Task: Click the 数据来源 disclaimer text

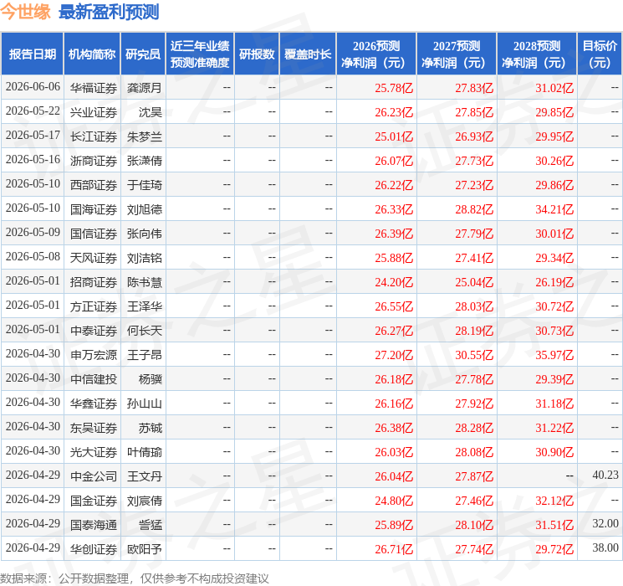Action: coord(135,578)
